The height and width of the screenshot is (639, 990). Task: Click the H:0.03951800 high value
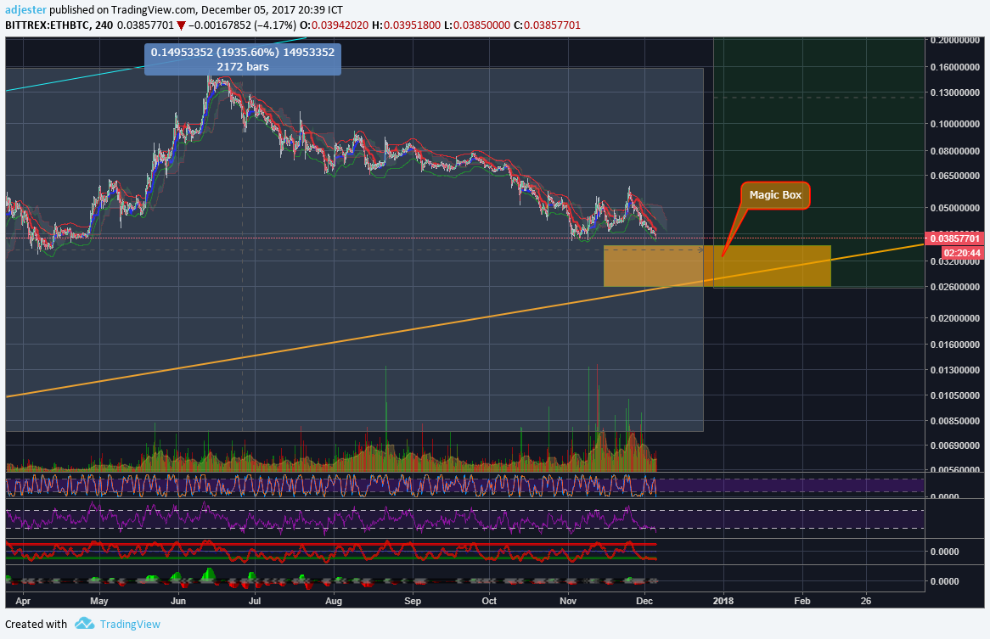point(407,25)
